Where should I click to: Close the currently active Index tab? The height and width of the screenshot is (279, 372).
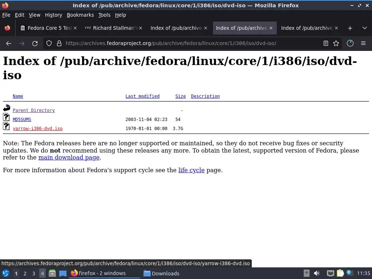point(271,28)
